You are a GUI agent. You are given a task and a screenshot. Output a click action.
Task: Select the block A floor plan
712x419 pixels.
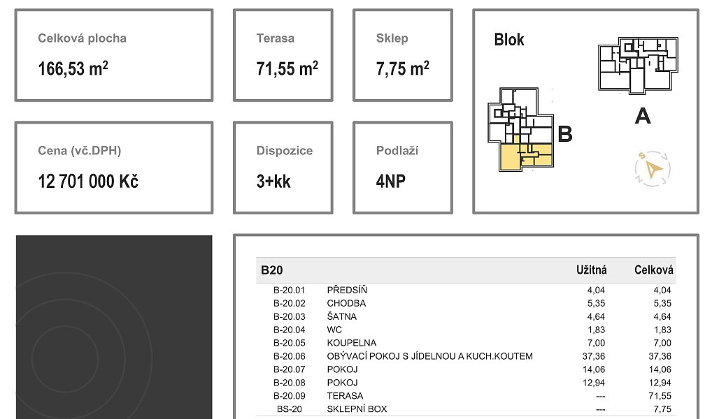(x=638, y=66)
